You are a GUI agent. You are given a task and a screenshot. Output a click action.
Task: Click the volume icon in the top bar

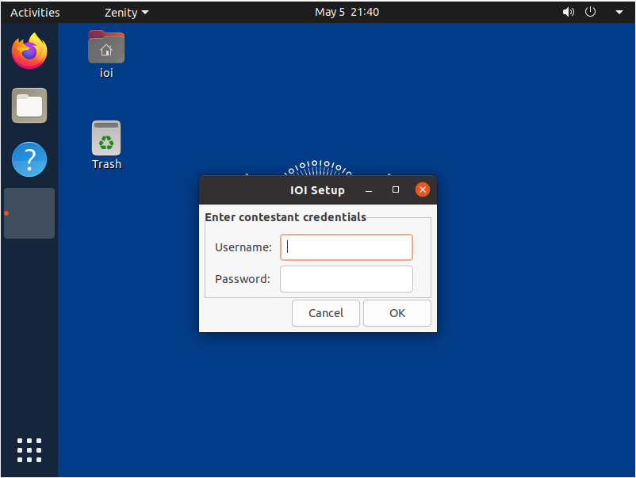pyautogui.click(x=569, y=12)
